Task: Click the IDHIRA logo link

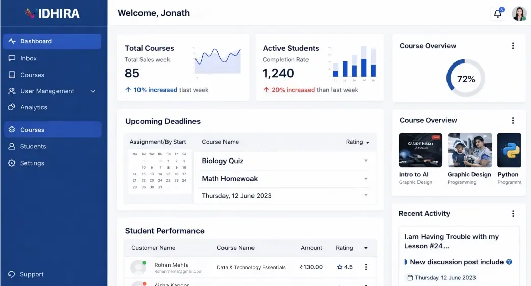Action: (x=52, y=13)
